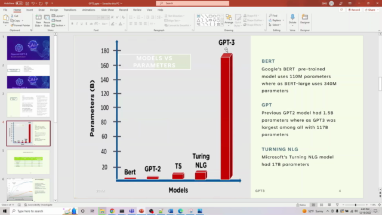Switch to the Design tab
This screenshot has width=382, height=215.
54,10
